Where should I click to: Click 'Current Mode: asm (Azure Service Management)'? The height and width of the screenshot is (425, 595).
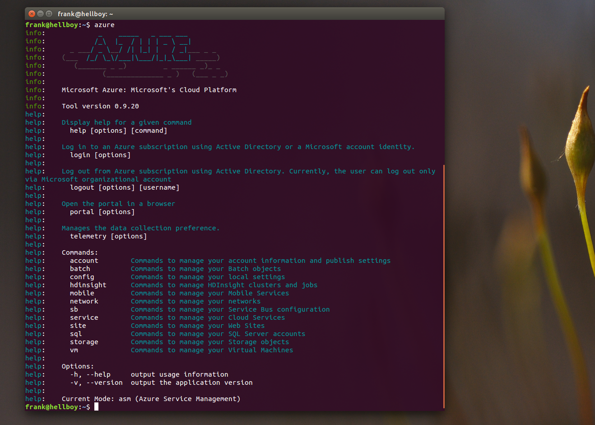151,399
